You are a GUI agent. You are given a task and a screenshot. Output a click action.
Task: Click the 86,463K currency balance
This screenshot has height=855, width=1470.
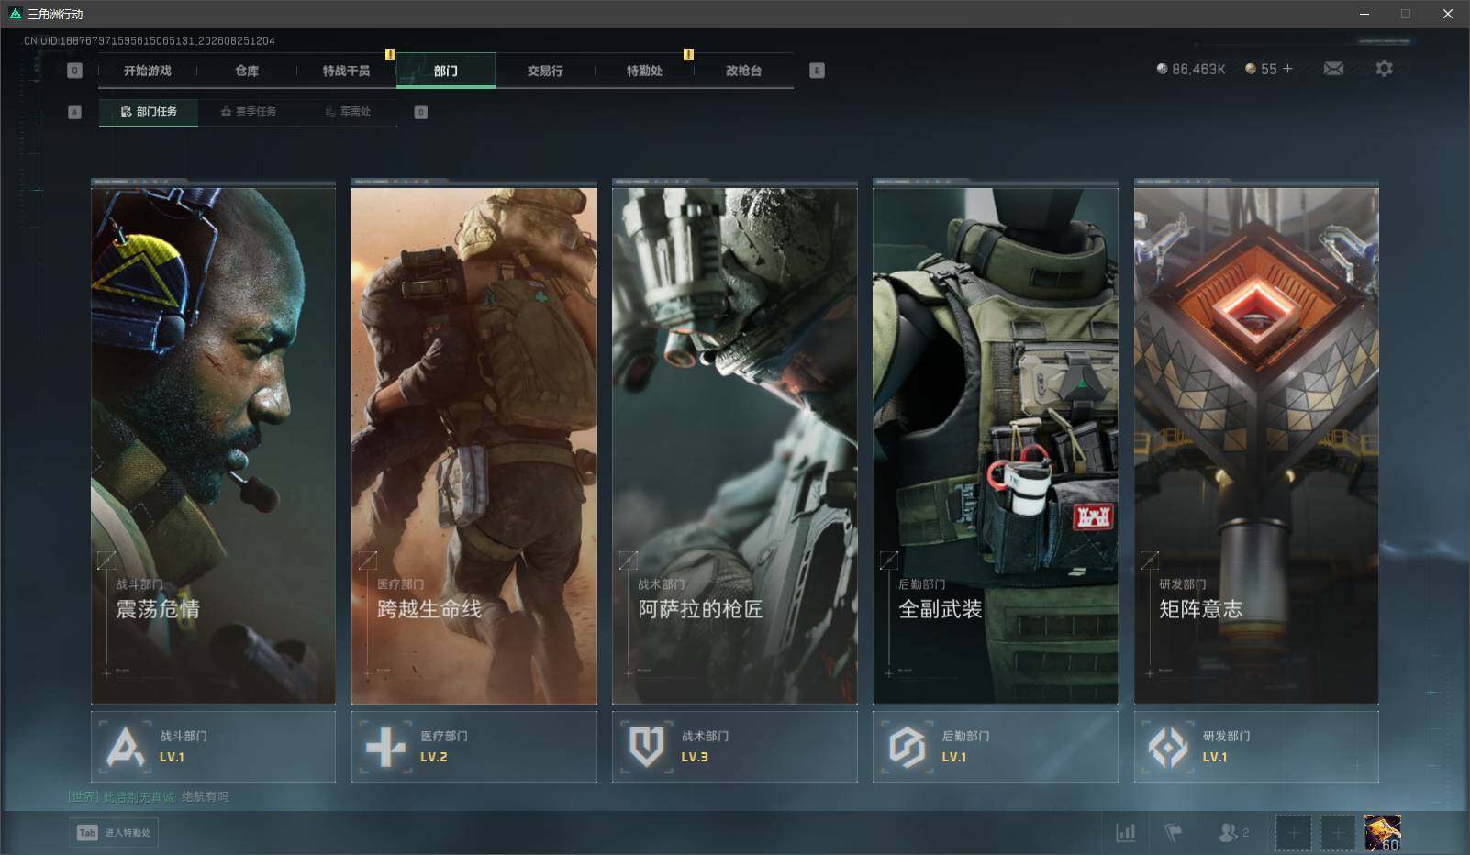(1198, 69)
